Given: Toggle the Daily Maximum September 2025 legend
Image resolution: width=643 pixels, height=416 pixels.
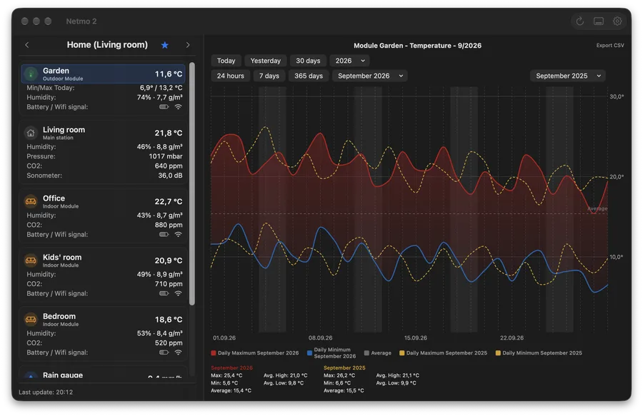Looking at the screenshot, I should coord(443,353).
